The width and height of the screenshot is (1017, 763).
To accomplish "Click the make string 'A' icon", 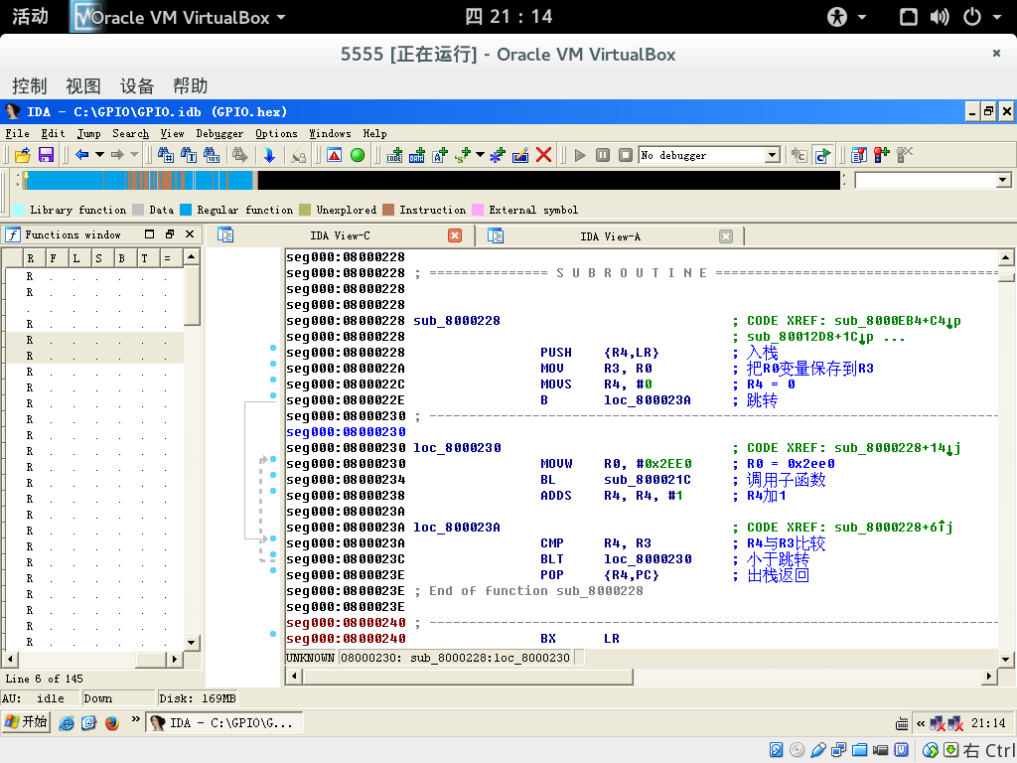I will [440, 155].
